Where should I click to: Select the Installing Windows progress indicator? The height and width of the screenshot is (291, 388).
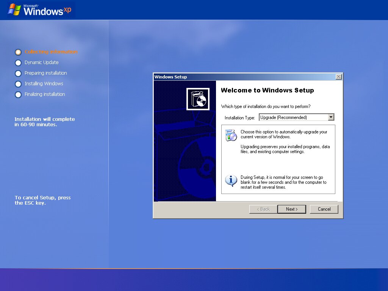pos(18,84)
